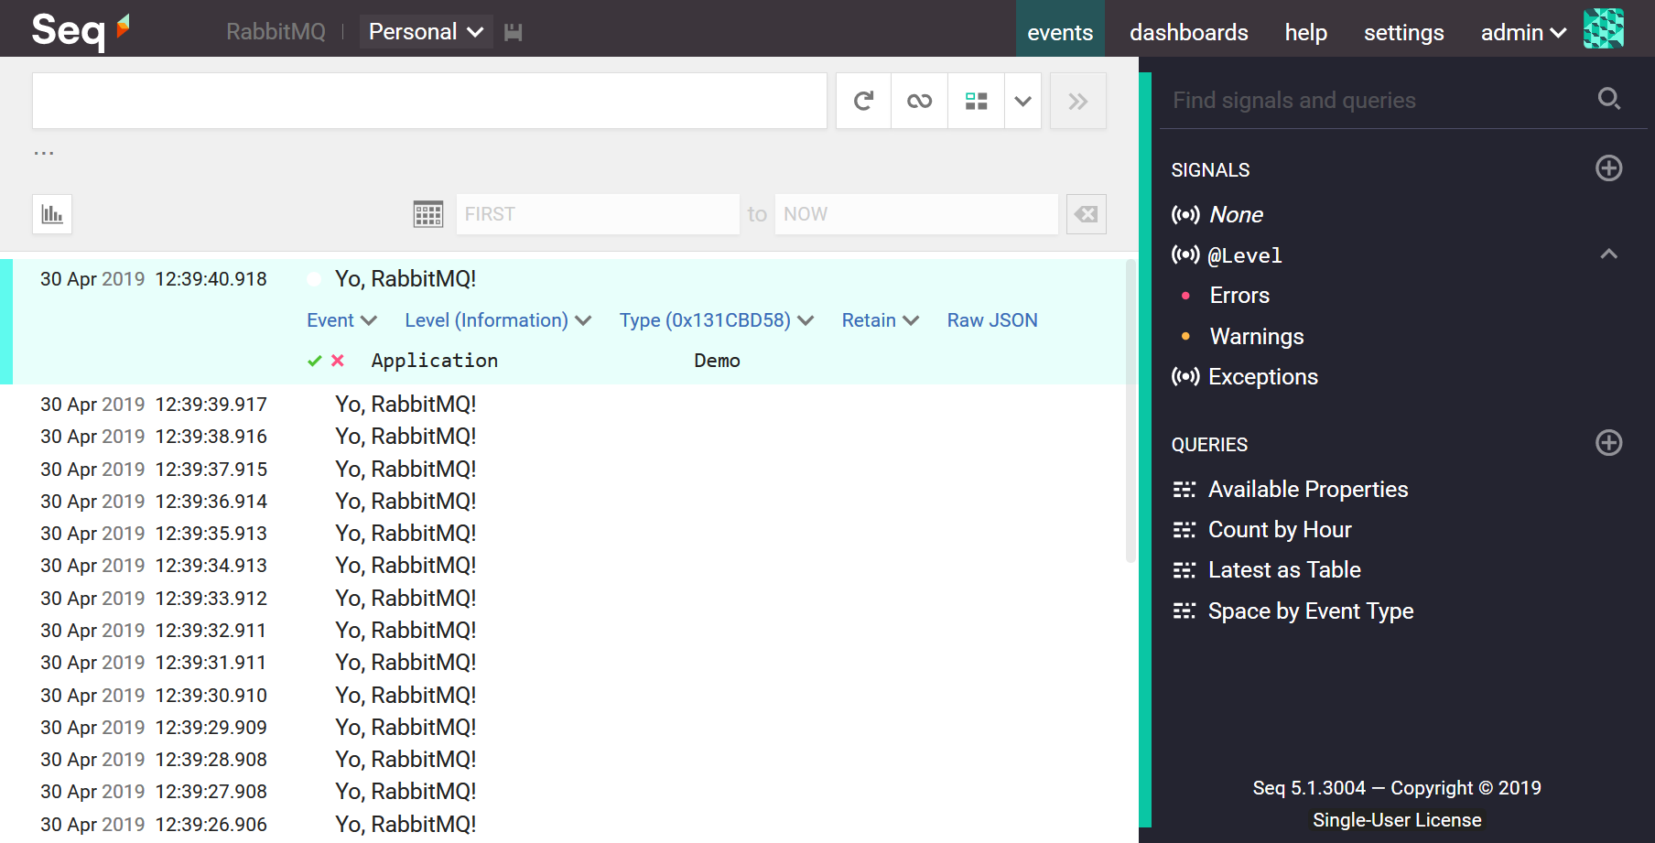Click the Seq logo
The height and width of the screenshot is (843, 1655).
(81, 30)
